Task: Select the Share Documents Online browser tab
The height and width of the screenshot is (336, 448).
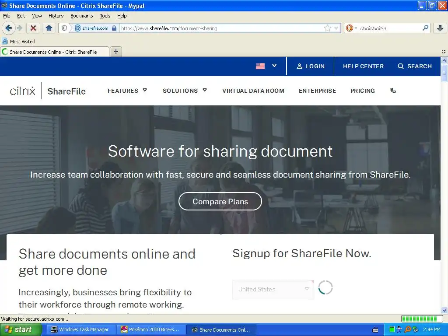Action: [x=55, y=52]
